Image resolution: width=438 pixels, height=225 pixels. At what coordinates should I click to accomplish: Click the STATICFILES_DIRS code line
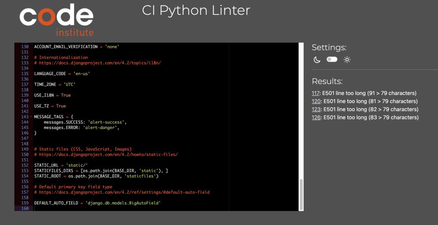click(x=101, y=171)
